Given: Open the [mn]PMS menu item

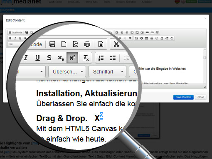Looking at the screenshot, I should [x=91, y=2].
